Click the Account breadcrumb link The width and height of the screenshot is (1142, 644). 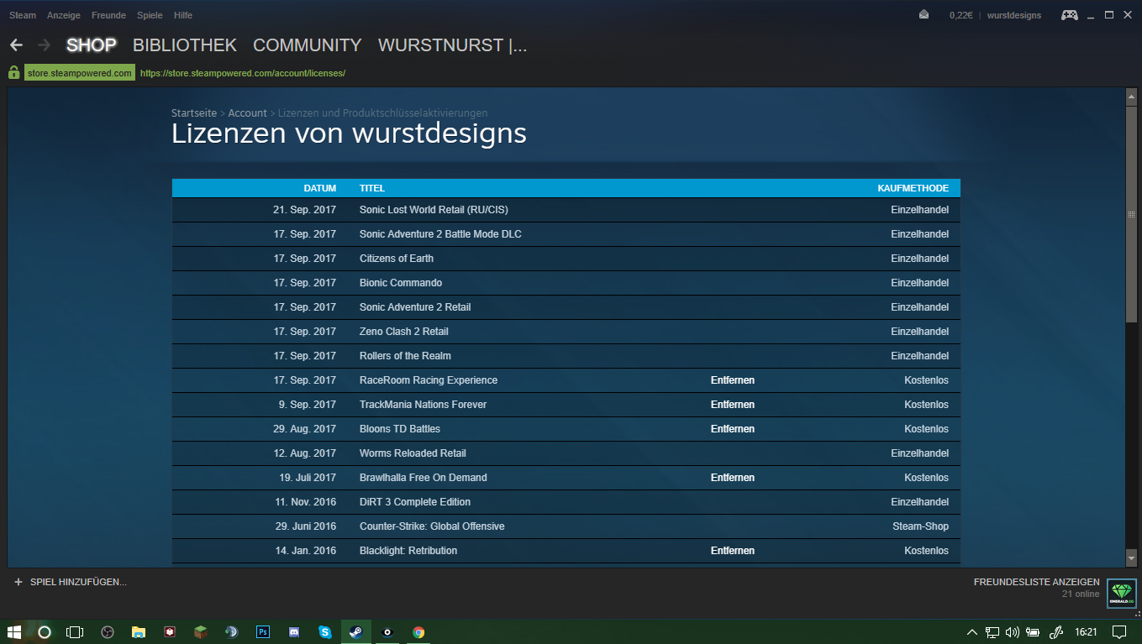tap(248, 113)
